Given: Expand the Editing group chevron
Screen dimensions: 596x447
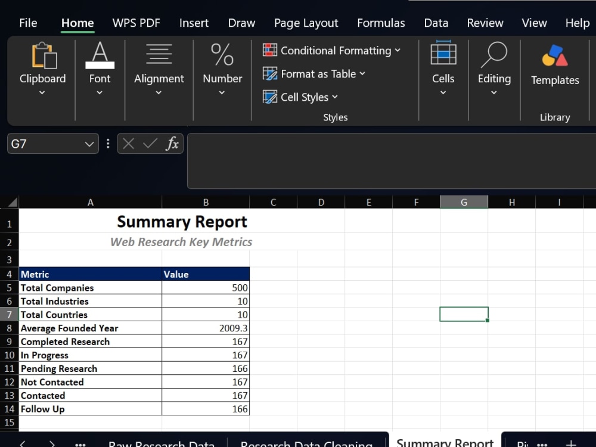Looking at the screenshot, I should pyautogui.click(x=493, y=92).
